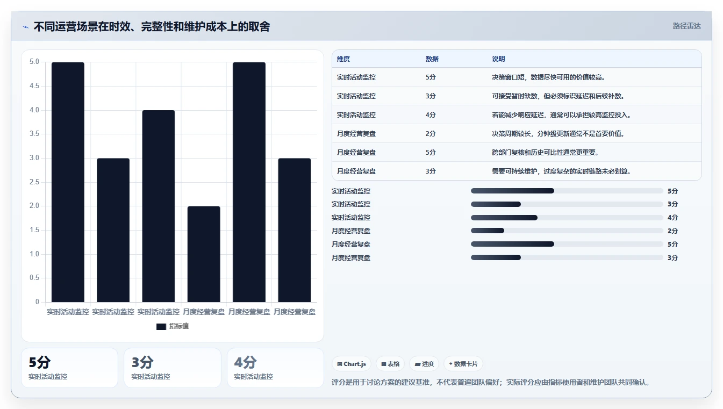Image resolution: width=723 pixels, height=409 pixels.
Task: Click the 进度 chip
Action: pos(424,364)
